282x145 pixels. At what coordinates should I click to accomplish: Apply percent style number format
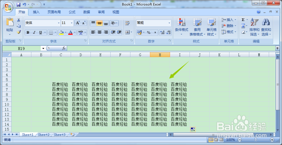149,33
